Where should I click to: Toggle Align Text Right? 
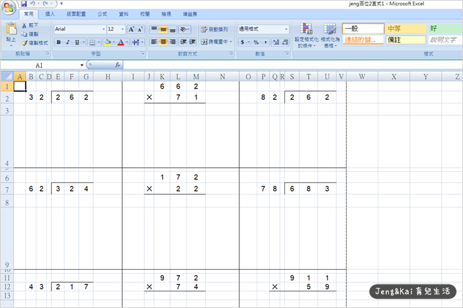pyautogui.click(x=173, y=42)
